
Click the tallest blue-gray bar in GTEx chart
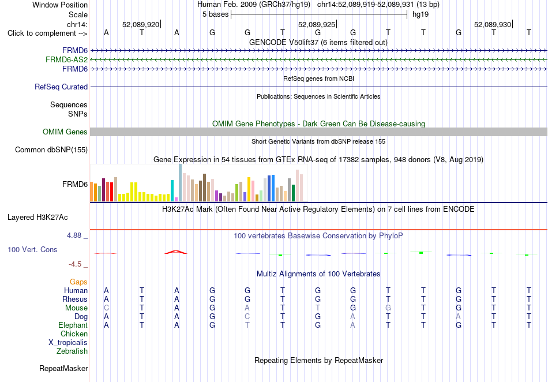[x=181, y=183]
